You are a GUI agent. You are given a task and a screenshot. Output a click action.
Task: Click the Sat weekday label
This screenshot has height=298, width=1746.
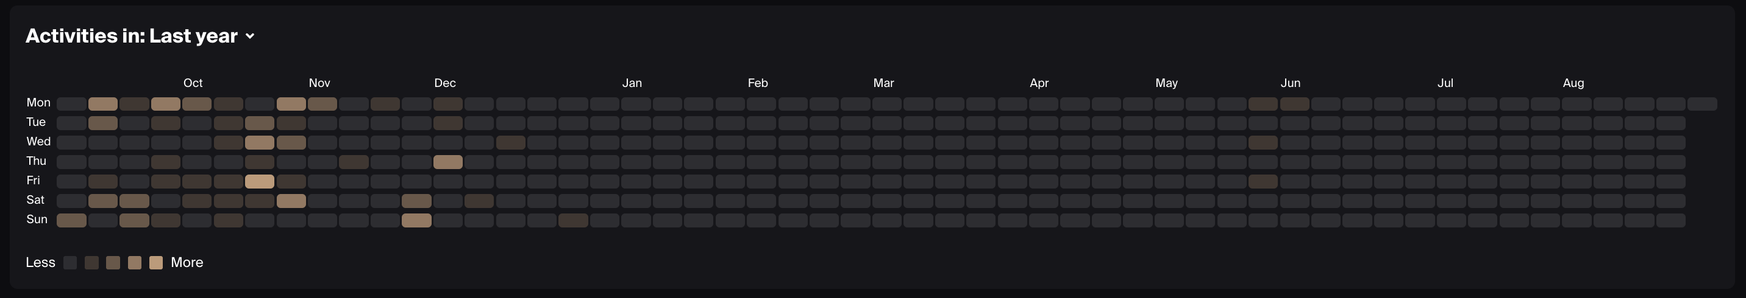[x=35, y=200]
